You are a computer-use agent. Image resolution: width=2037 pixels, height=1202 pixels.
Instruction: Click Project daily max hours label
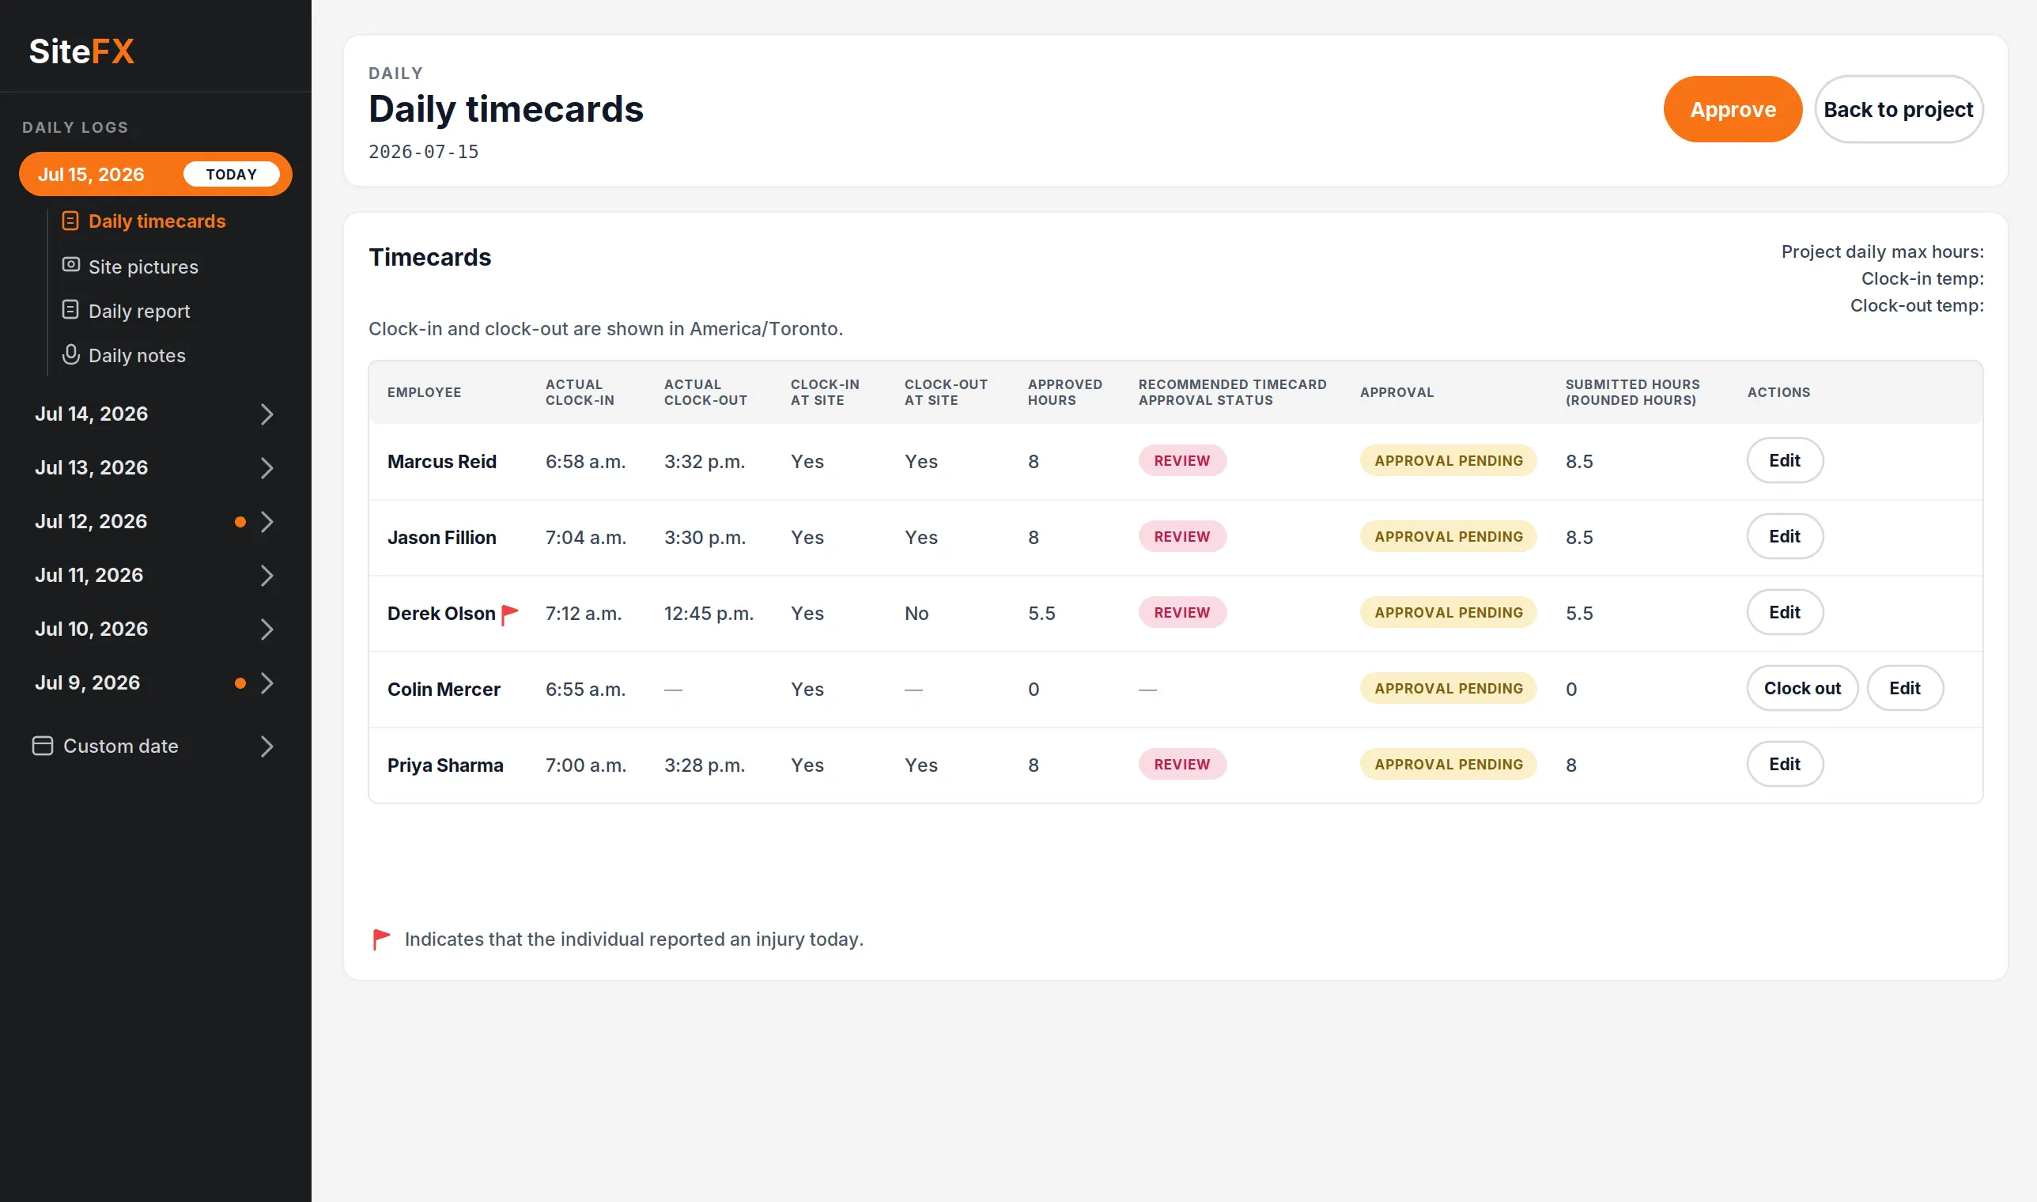pos(1882,252)
